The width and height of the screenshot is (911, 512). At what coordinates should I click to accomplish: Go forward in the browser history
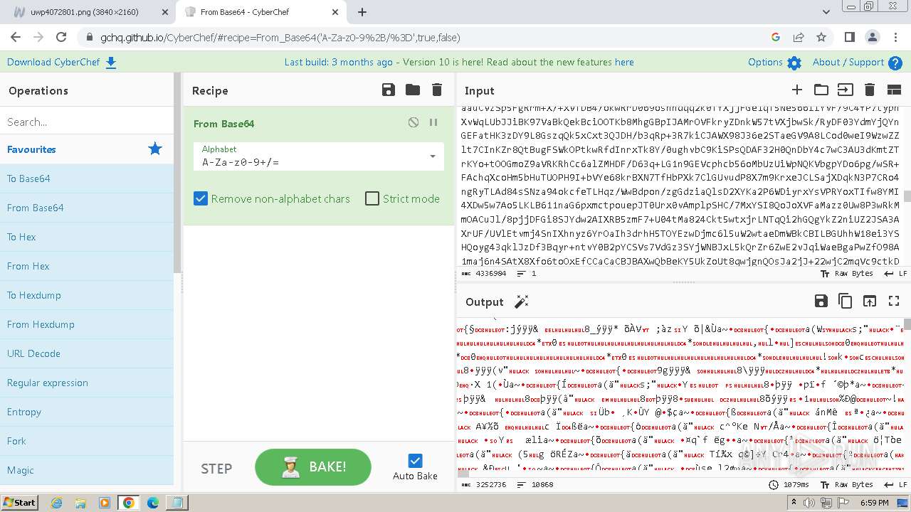[39, 37]
